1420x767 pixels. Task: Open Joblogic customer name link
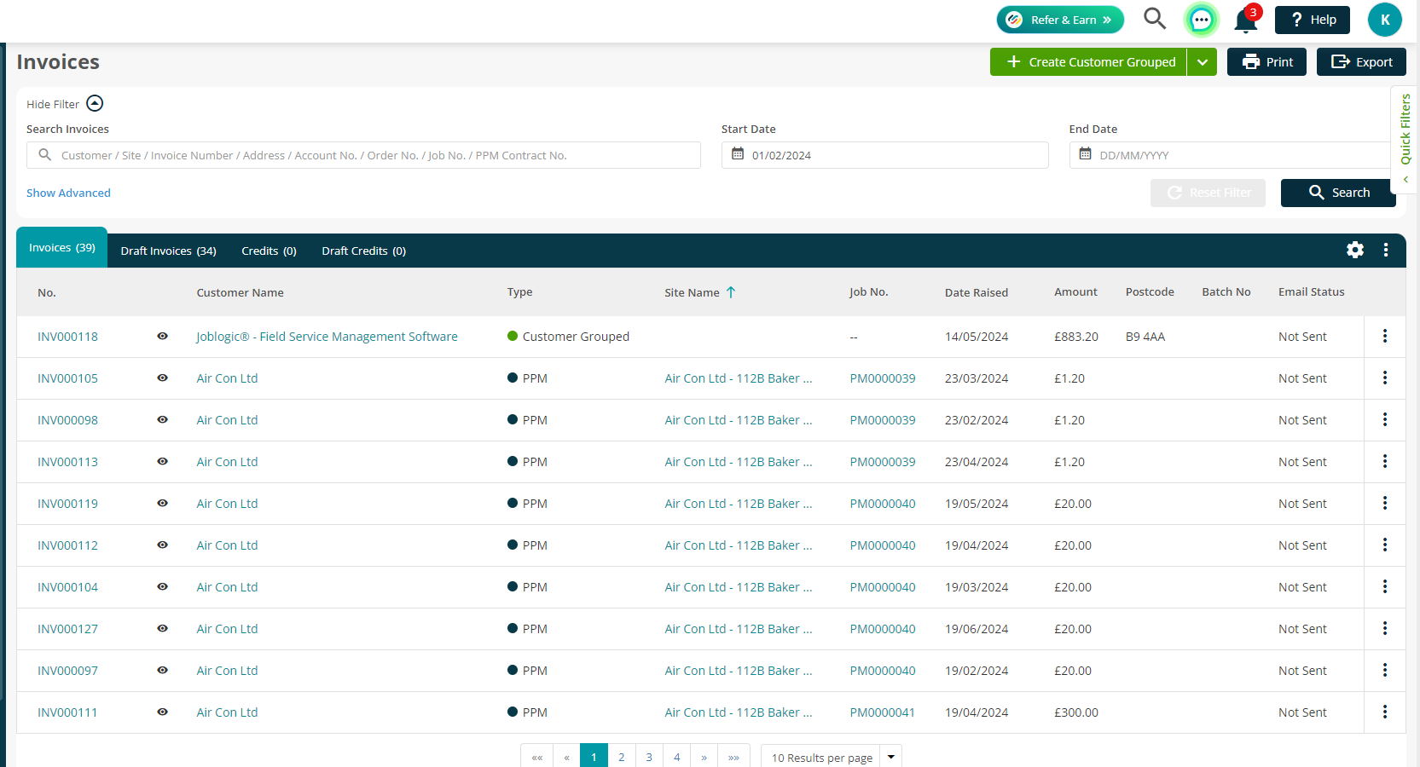[x=327, y=337]
